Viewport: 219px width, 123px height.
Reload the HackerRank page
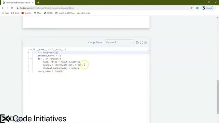pos(12,8)
